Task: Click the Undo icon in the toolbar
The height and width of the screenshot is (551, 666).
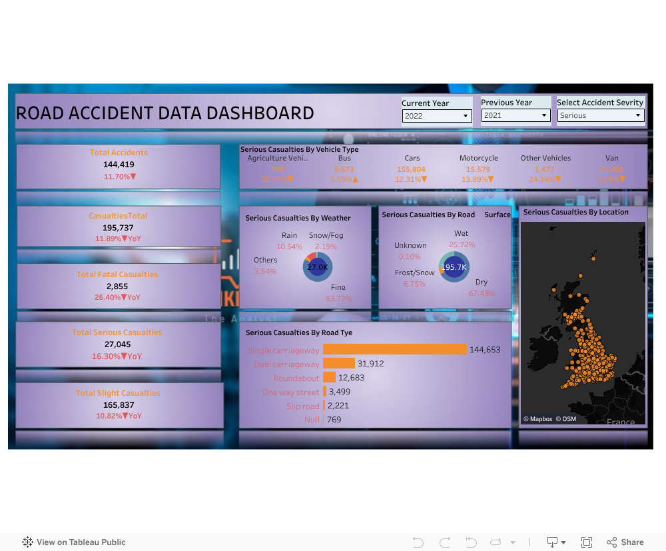Action: click(x=418, y=542)
